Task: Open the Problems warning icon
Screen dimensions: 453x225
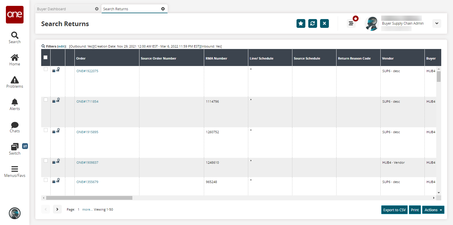Action: [x=14, y=80]
